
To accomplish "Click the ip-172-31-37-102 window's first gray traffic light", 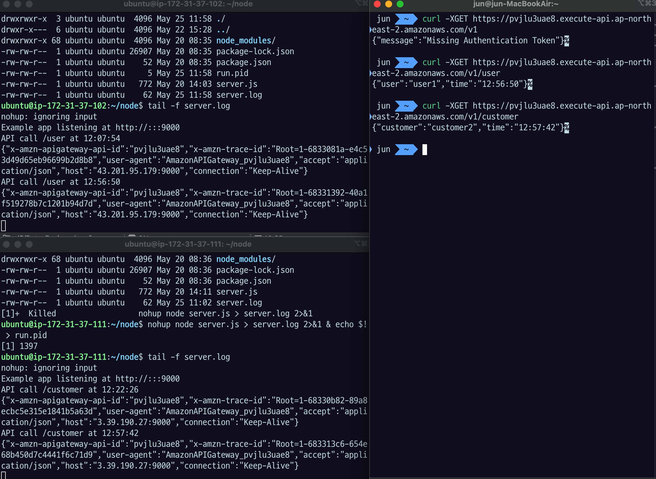I will 6,4.
